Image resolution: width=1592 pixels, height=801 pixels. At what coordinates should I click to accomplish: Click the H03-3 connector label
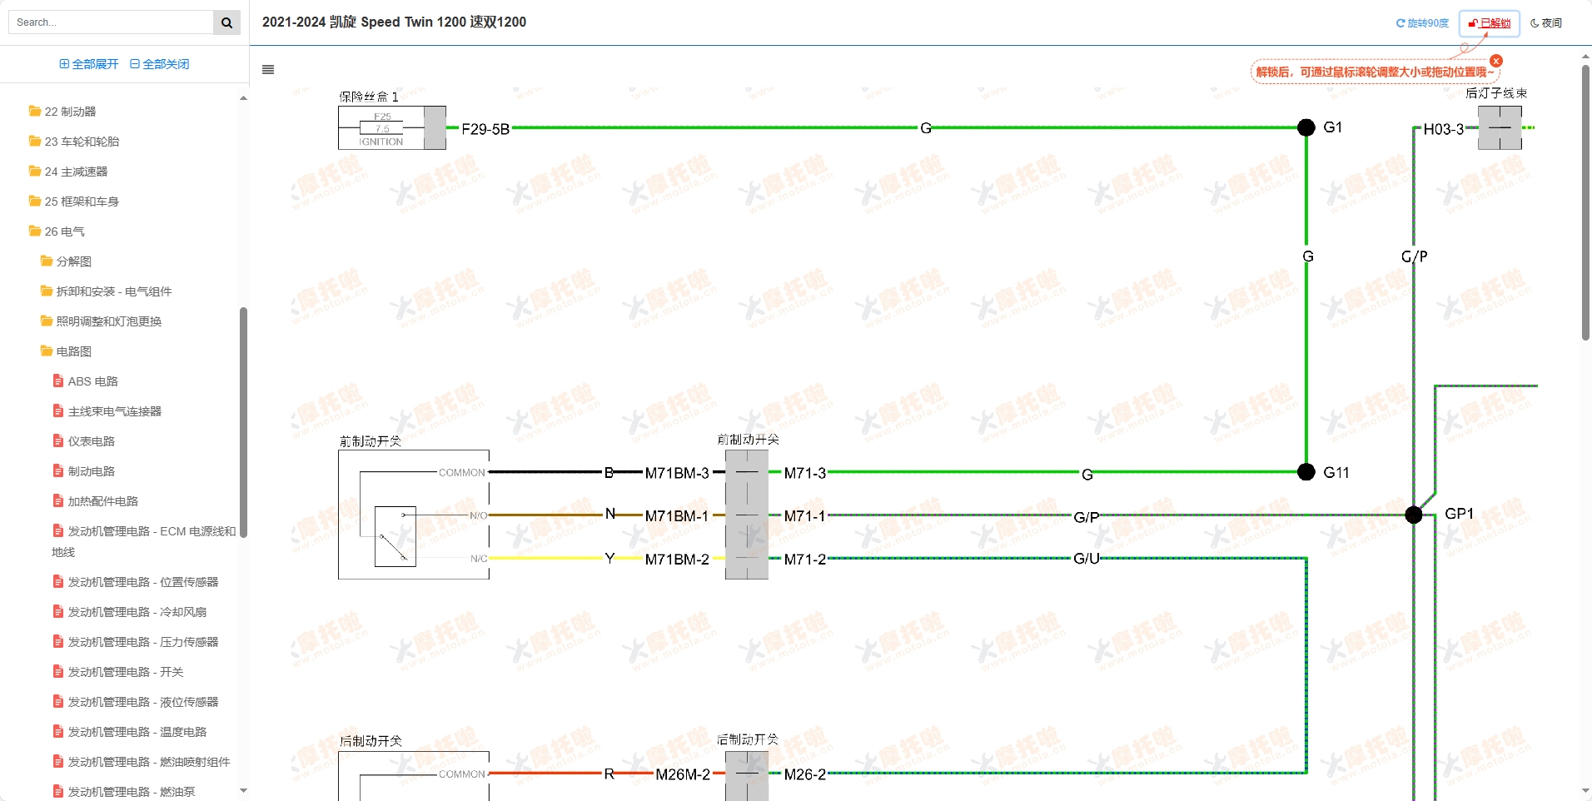pyautogui.click(x=1444, y=129)
